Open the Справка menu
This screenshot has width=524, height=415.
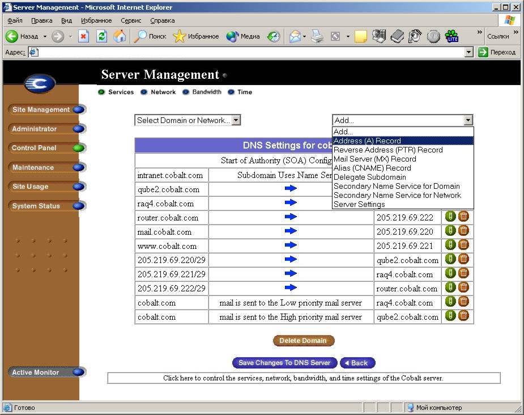tap(163, 20)
